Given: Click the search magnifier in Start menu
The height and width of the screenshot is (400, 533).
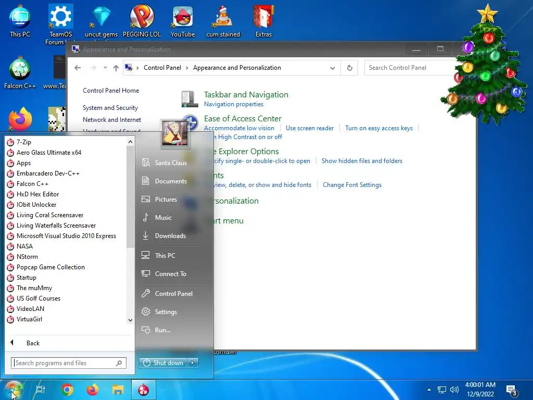Looking at the screenshot, I should coord(119,363).
